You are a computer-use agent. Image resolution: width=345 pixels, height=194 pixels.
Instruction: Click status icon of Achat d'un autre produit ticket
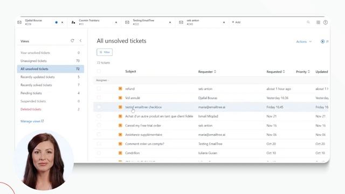[x=120, y=116]
